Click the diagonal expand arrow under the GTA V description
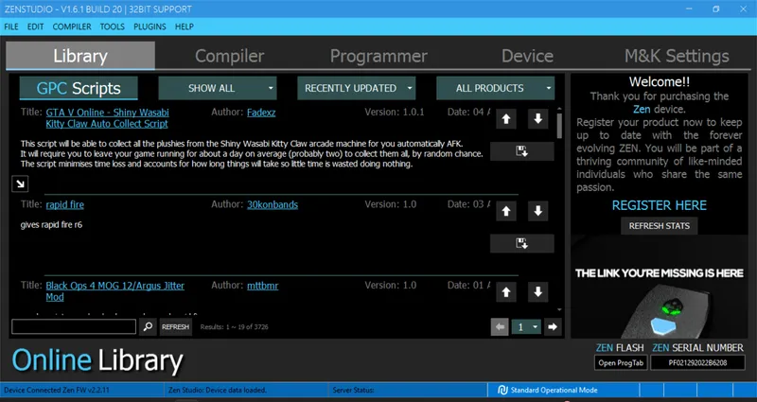 click(x=20, y=184)
